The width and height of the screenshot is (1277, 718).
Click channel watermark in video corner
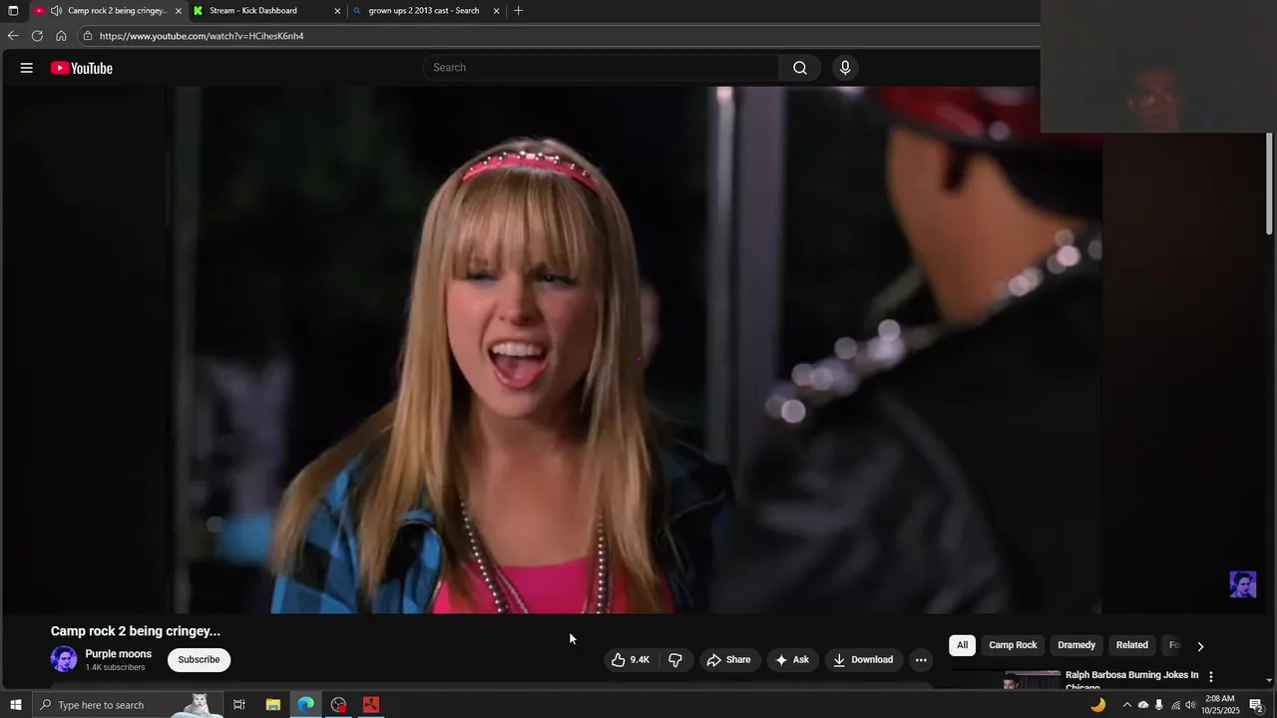(x=1243, y=584)
